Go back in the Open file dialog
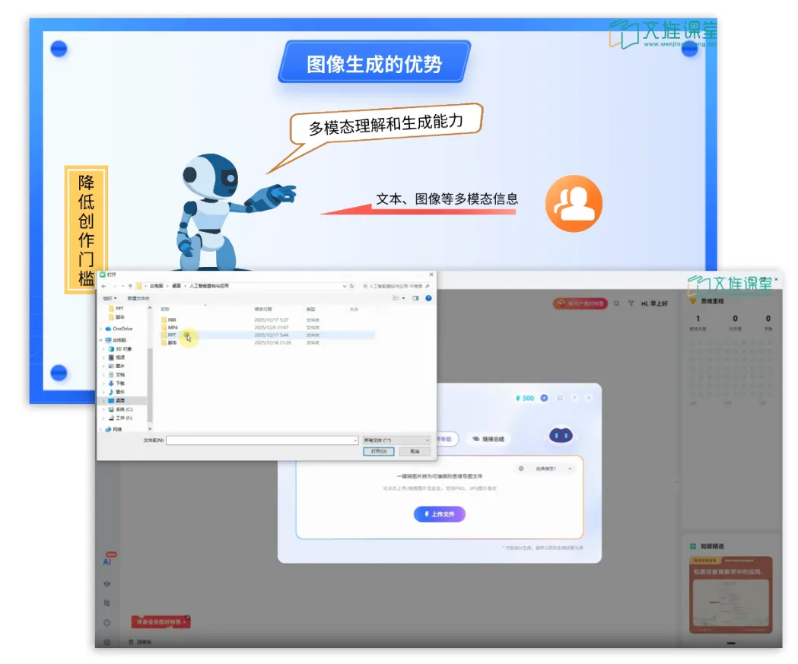 tap(103, 286)
